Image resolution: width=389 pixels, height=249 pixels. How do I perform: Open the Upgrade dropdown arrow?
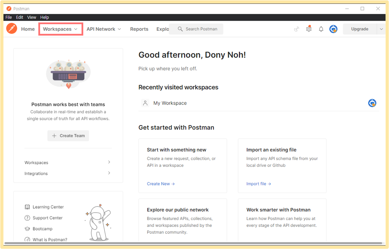coord(381,29)
